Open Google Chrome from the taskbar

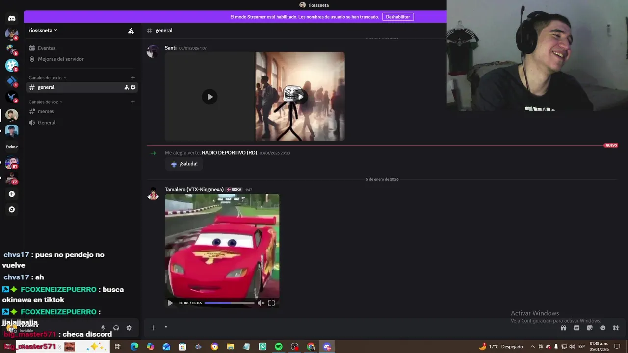(x=311, y=347)
